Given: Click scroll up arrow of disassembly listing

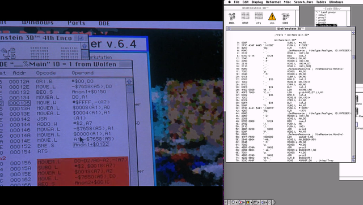Looking at the screenshot, I should (353, 33).
